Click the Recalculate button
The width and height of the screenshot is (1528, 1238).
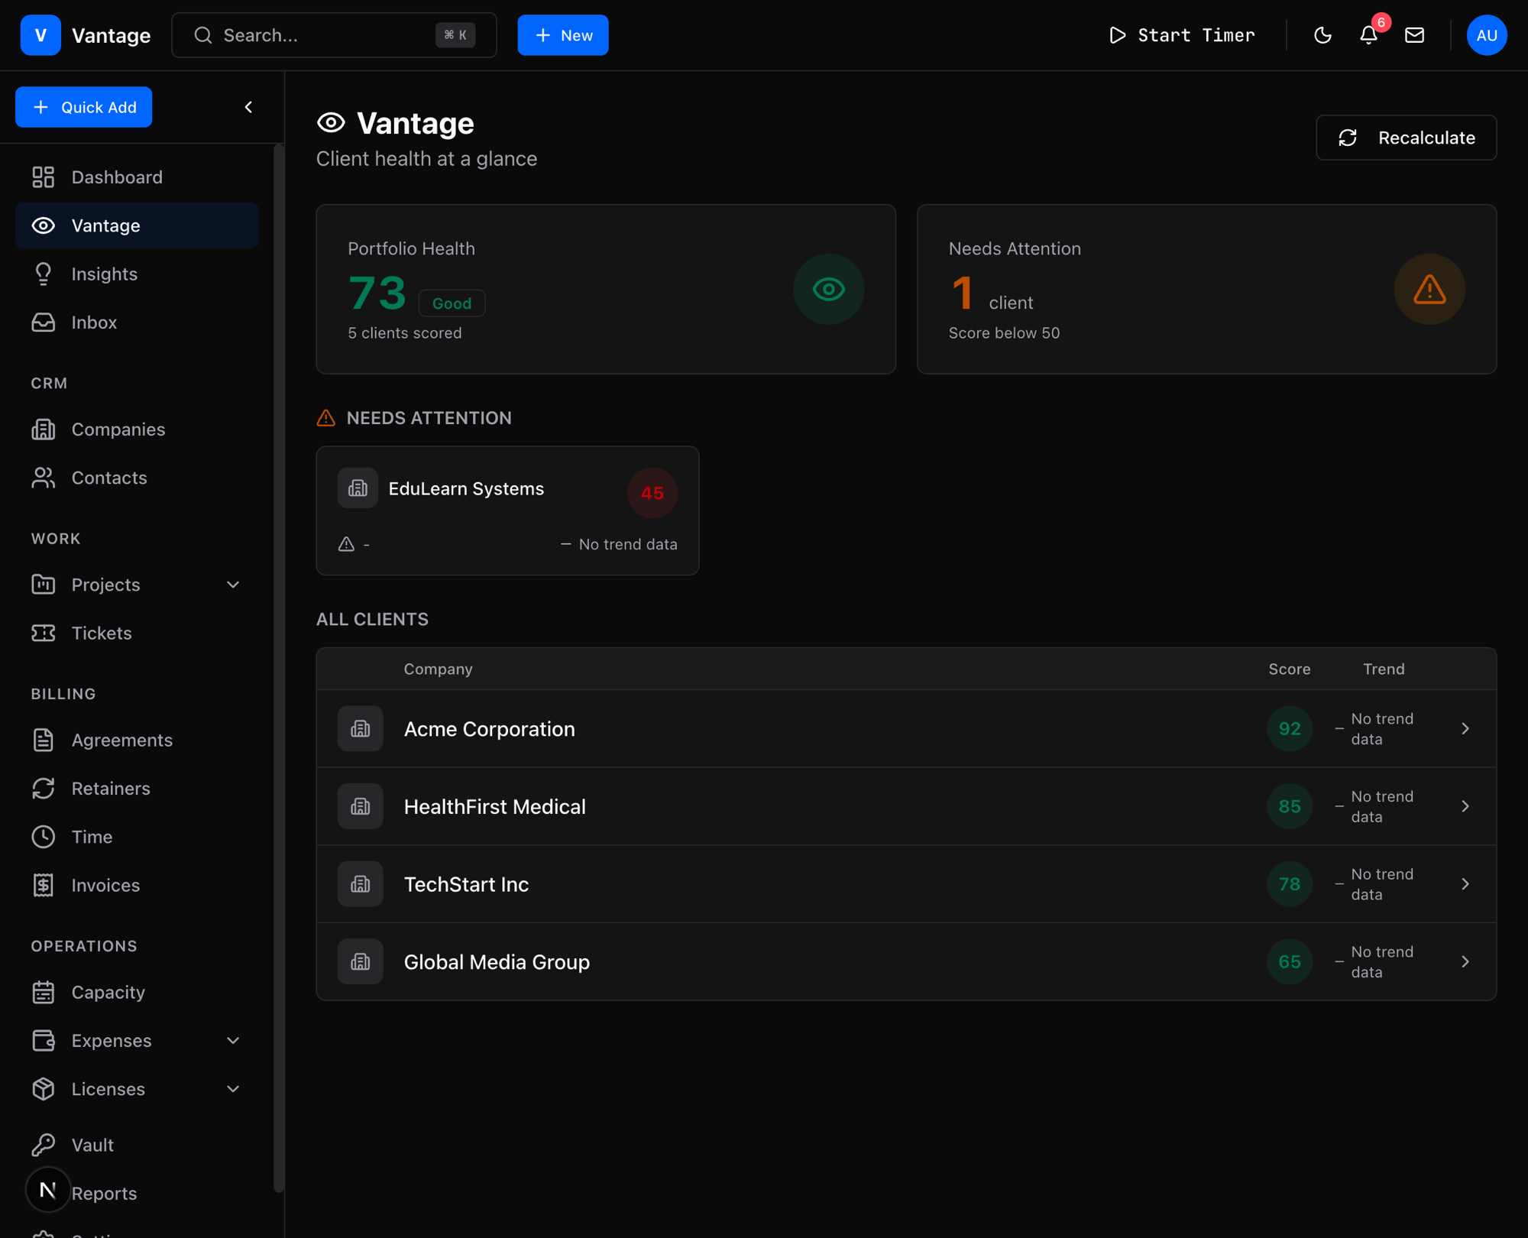click(x=1406, y=138)
